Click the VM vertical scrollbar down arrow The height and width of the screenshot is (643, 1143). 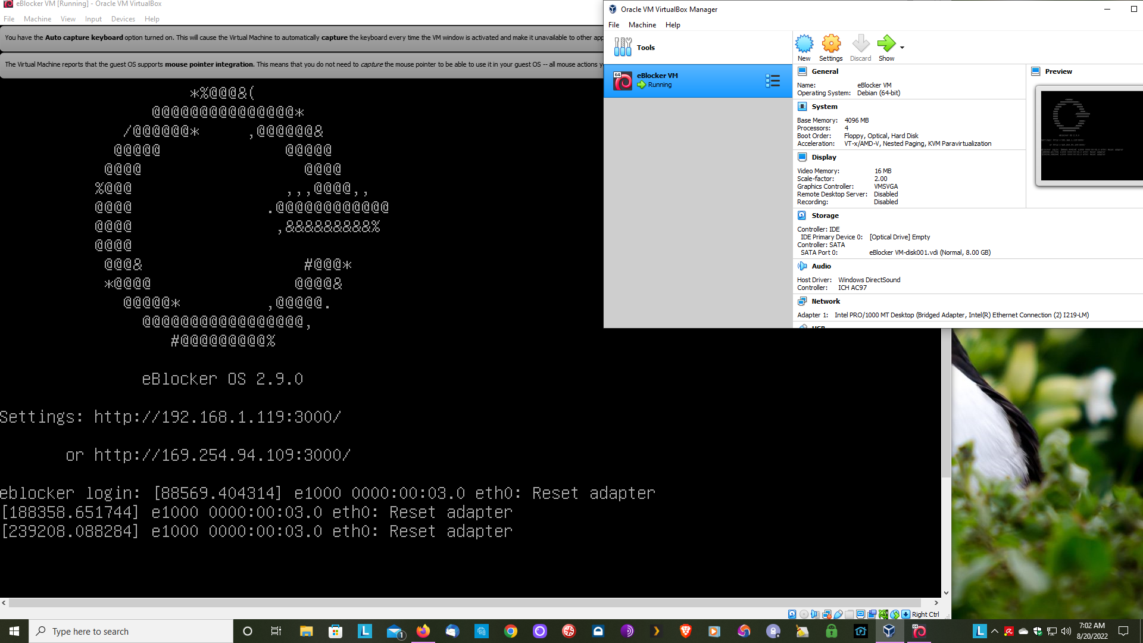(946, 593)
